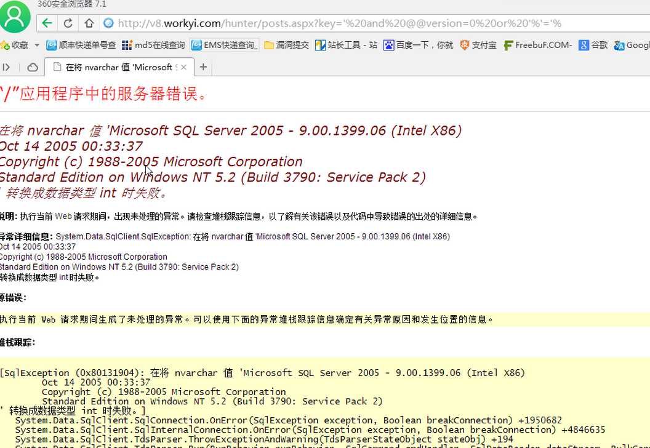Image resolution: width=650 pixels, height=448 pixels.
Task: Click the italic "Copyright (c) 1988-2005 Microsoft Corporation" line
Action: 151,162
